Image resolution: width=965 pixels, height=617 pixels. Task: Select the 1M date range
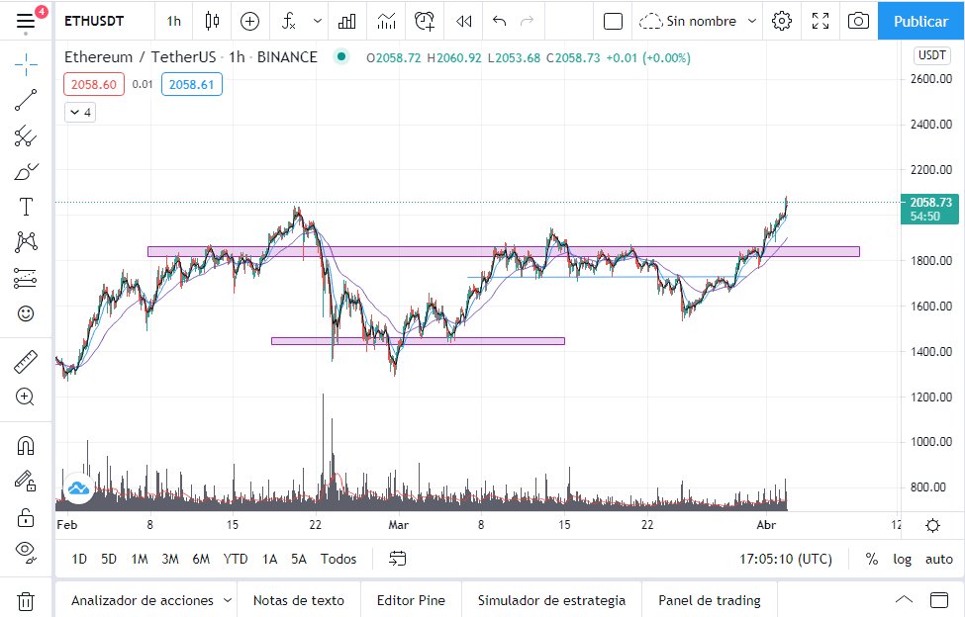coord(140,559)
